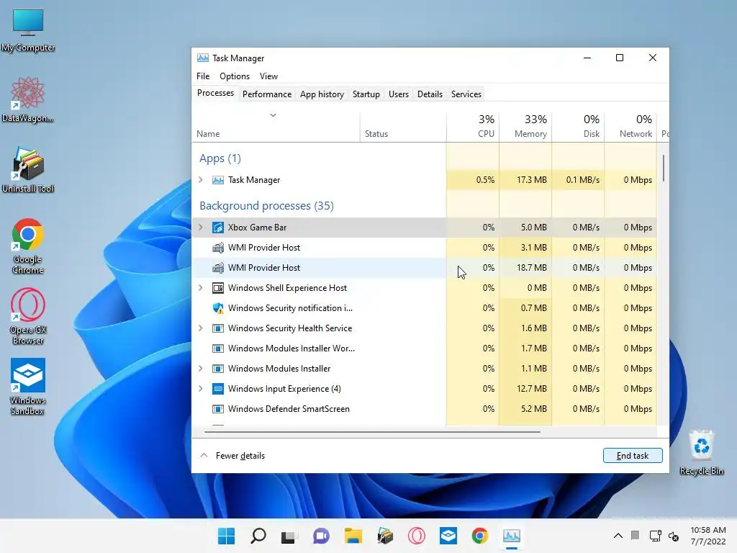Open Google Chrome desktop shortcut

tap(28, 246)
